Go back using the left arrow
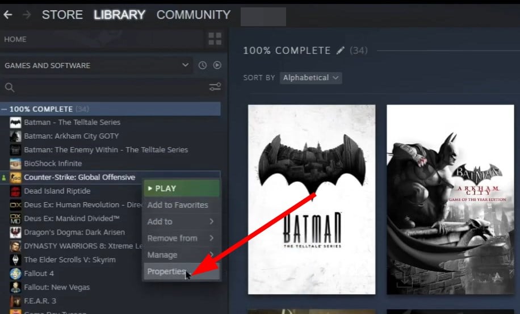 (8, 15)
